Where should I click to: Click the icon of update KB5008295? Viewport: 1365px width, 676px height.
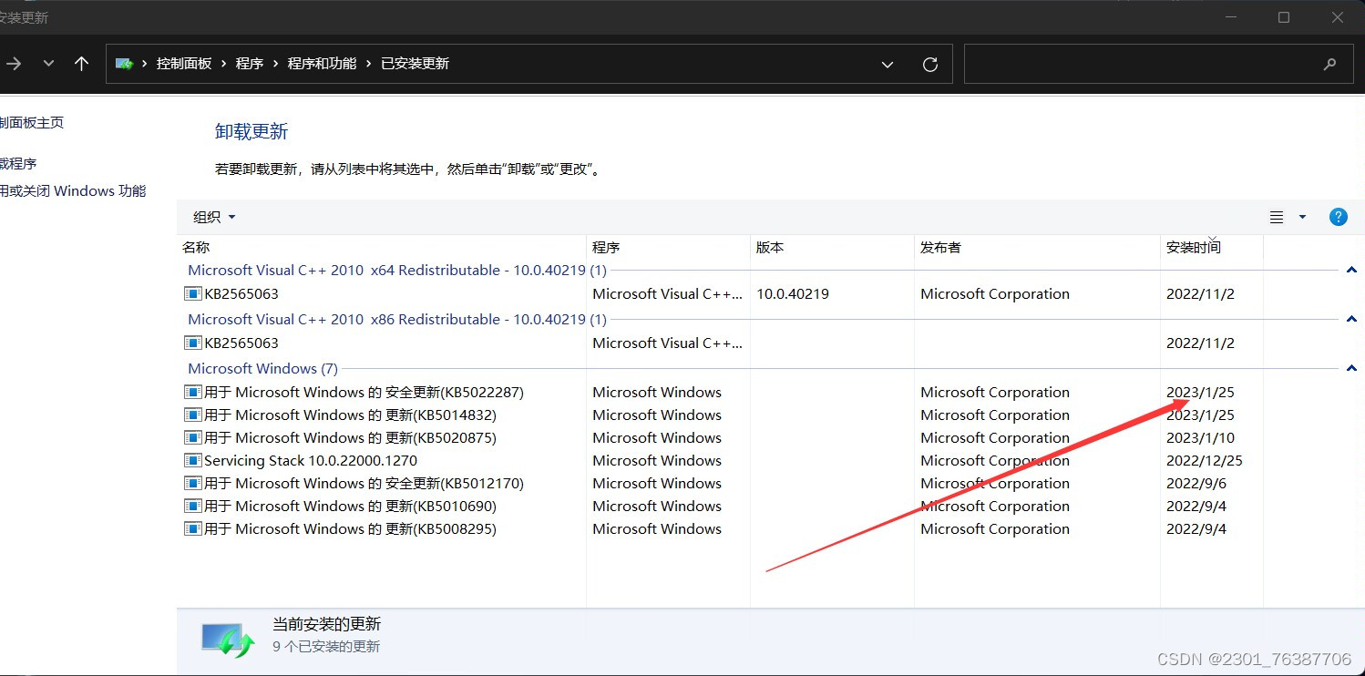click(192, 529)
